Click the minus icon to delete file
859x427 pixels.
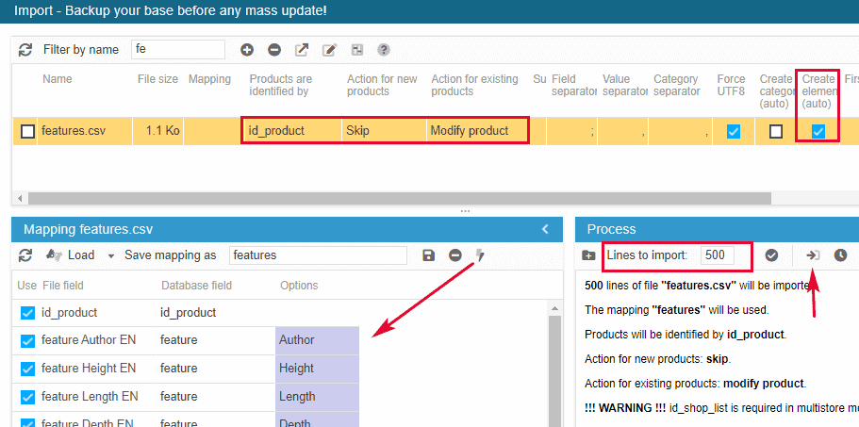click(274, 50)
